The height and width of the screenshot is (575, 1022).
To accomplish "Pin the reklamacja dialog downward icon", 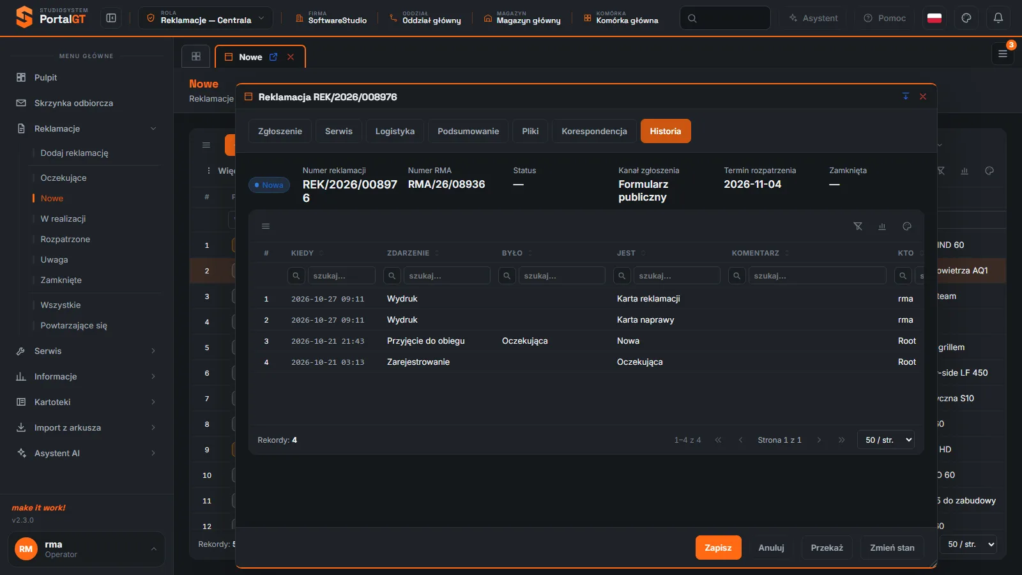I will 905,96.
